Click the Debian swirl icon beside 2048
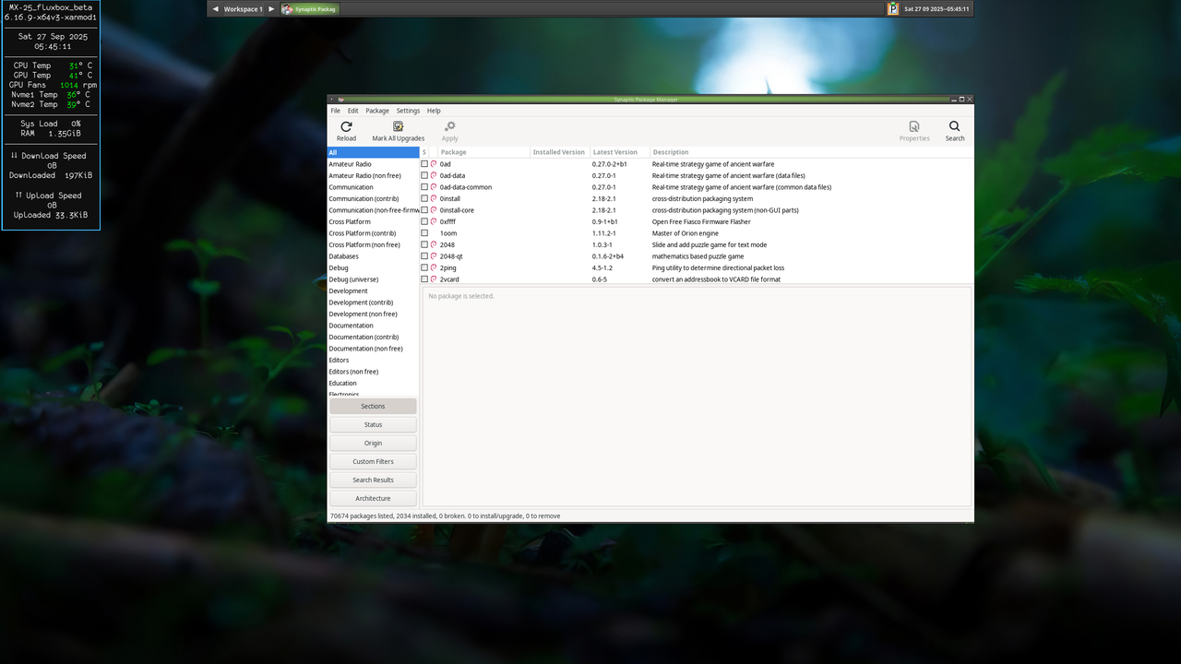 (434, 244)
